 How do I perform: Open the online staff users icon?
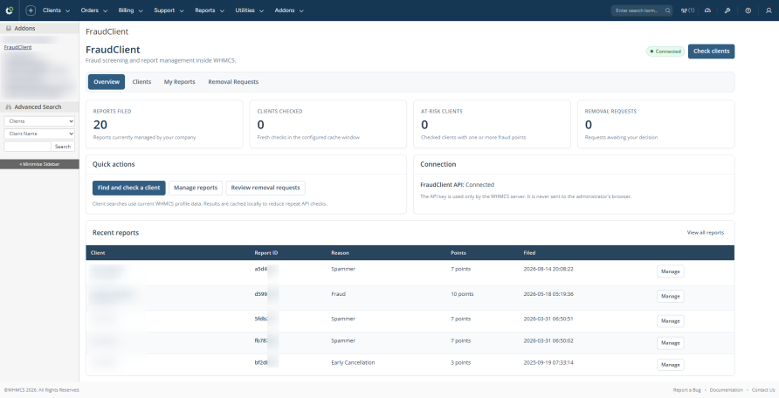(x=687, y=10)
